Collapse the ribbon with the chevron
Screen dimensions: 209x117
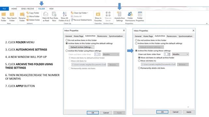(207, 23)
